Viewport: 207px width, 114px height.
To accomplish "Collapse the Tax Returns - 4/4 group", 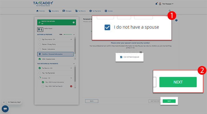I will tap(71, 68).
